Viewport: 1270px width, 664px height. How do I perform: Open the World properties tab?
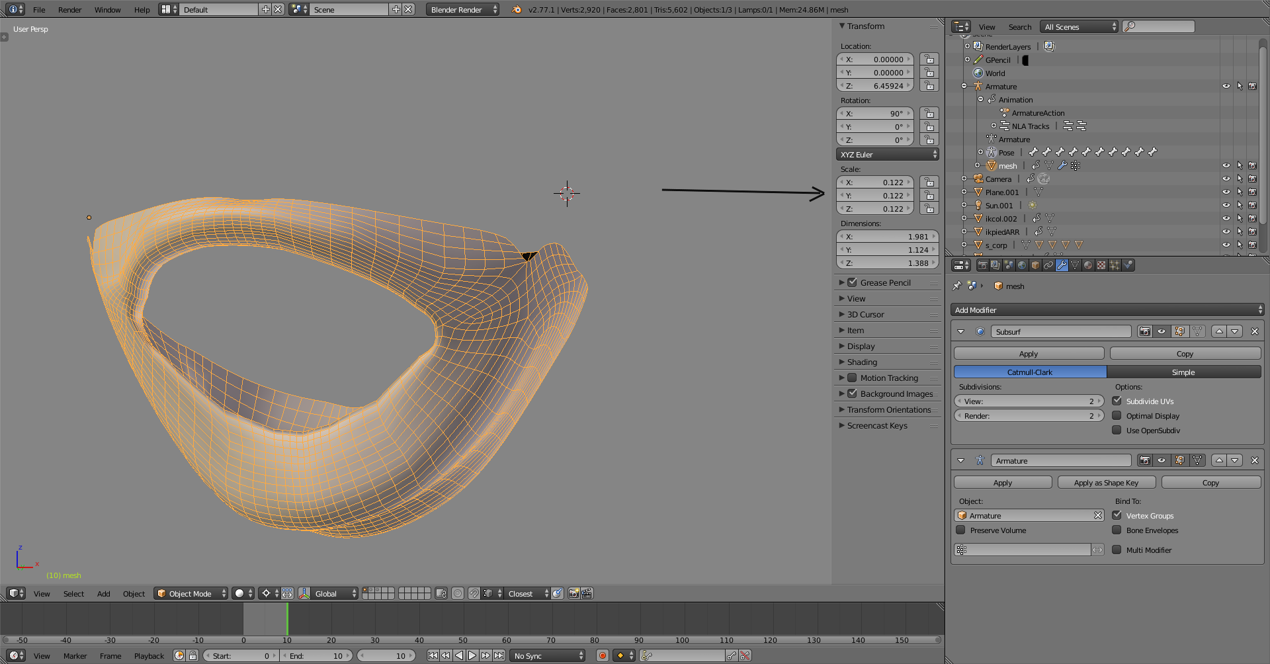pos(1022,265)
